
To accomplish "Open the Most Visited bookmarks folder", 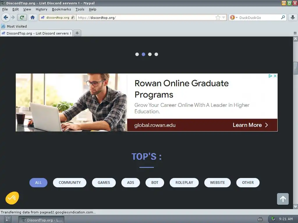I will pos(14,26).
